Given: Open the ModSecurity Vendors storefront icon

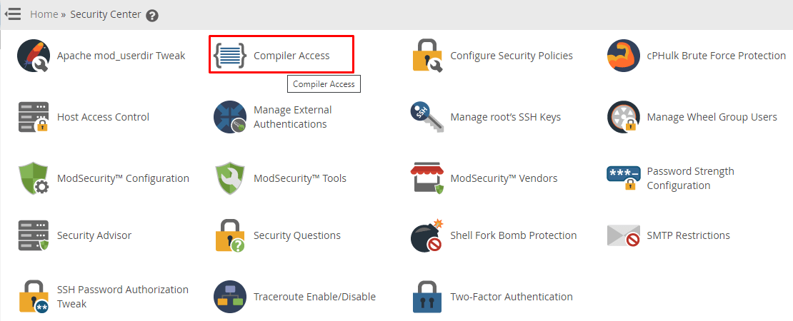Looking at the screenshot, I should click(x=427, y=178).
